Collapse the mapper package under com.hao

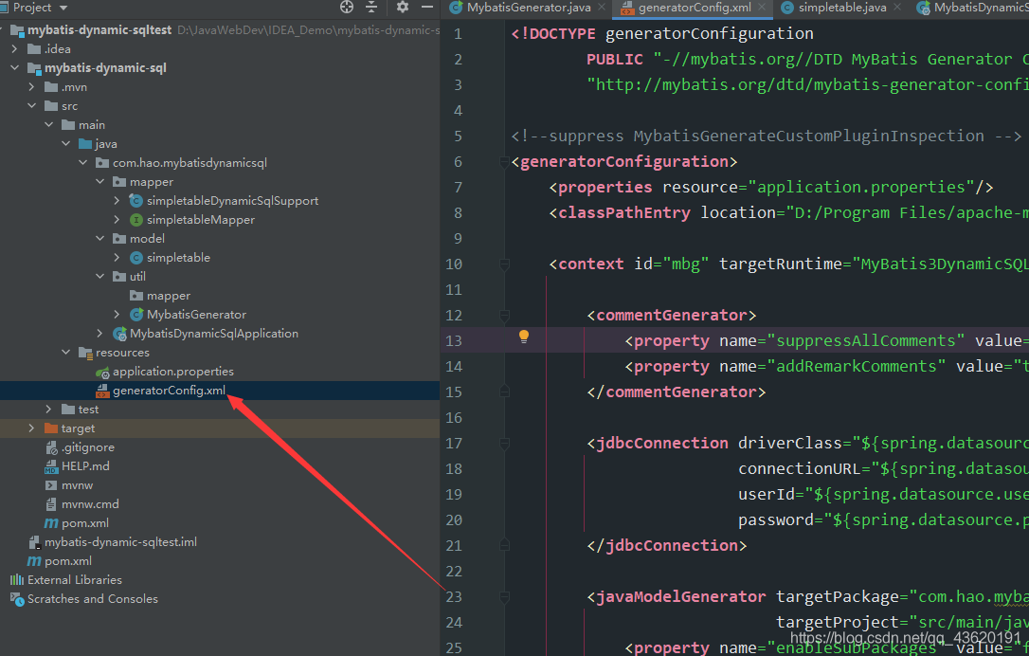coord(100,182)
